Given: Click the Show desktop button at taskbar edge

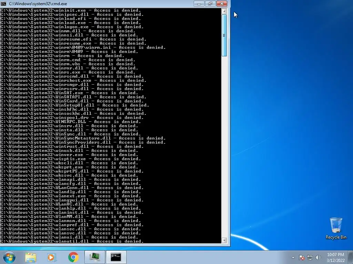Looking at the screenshot, I should click(x=351, y=257).
